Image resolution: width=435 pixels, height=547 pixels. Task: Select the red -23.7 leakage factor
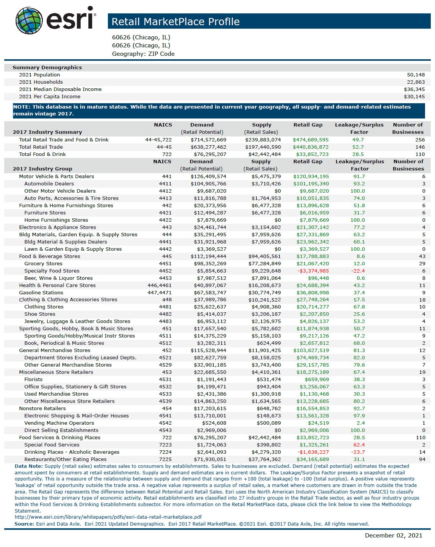[x=358, y=452]
